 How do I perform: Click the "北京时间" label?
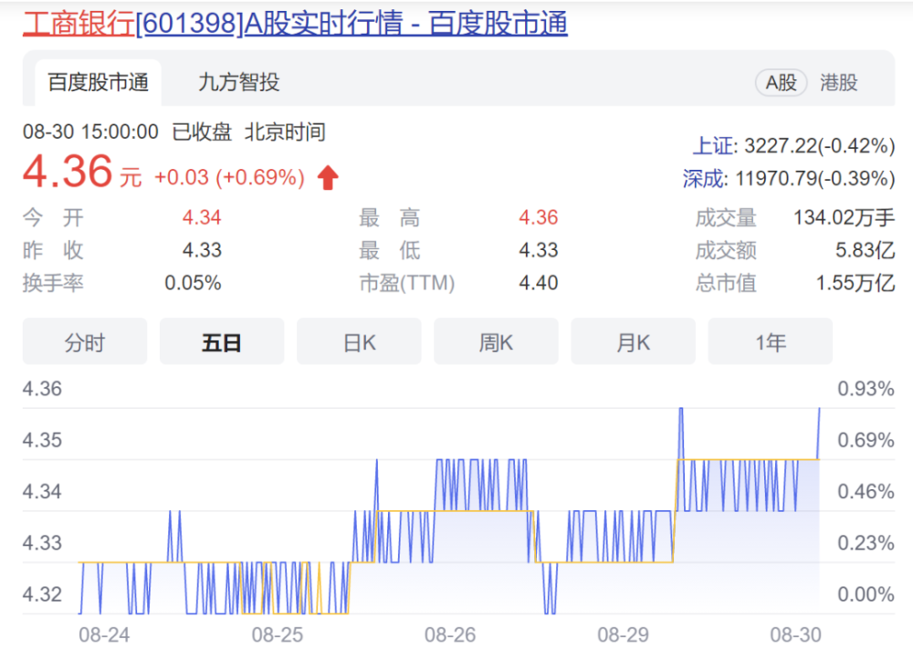285,132
